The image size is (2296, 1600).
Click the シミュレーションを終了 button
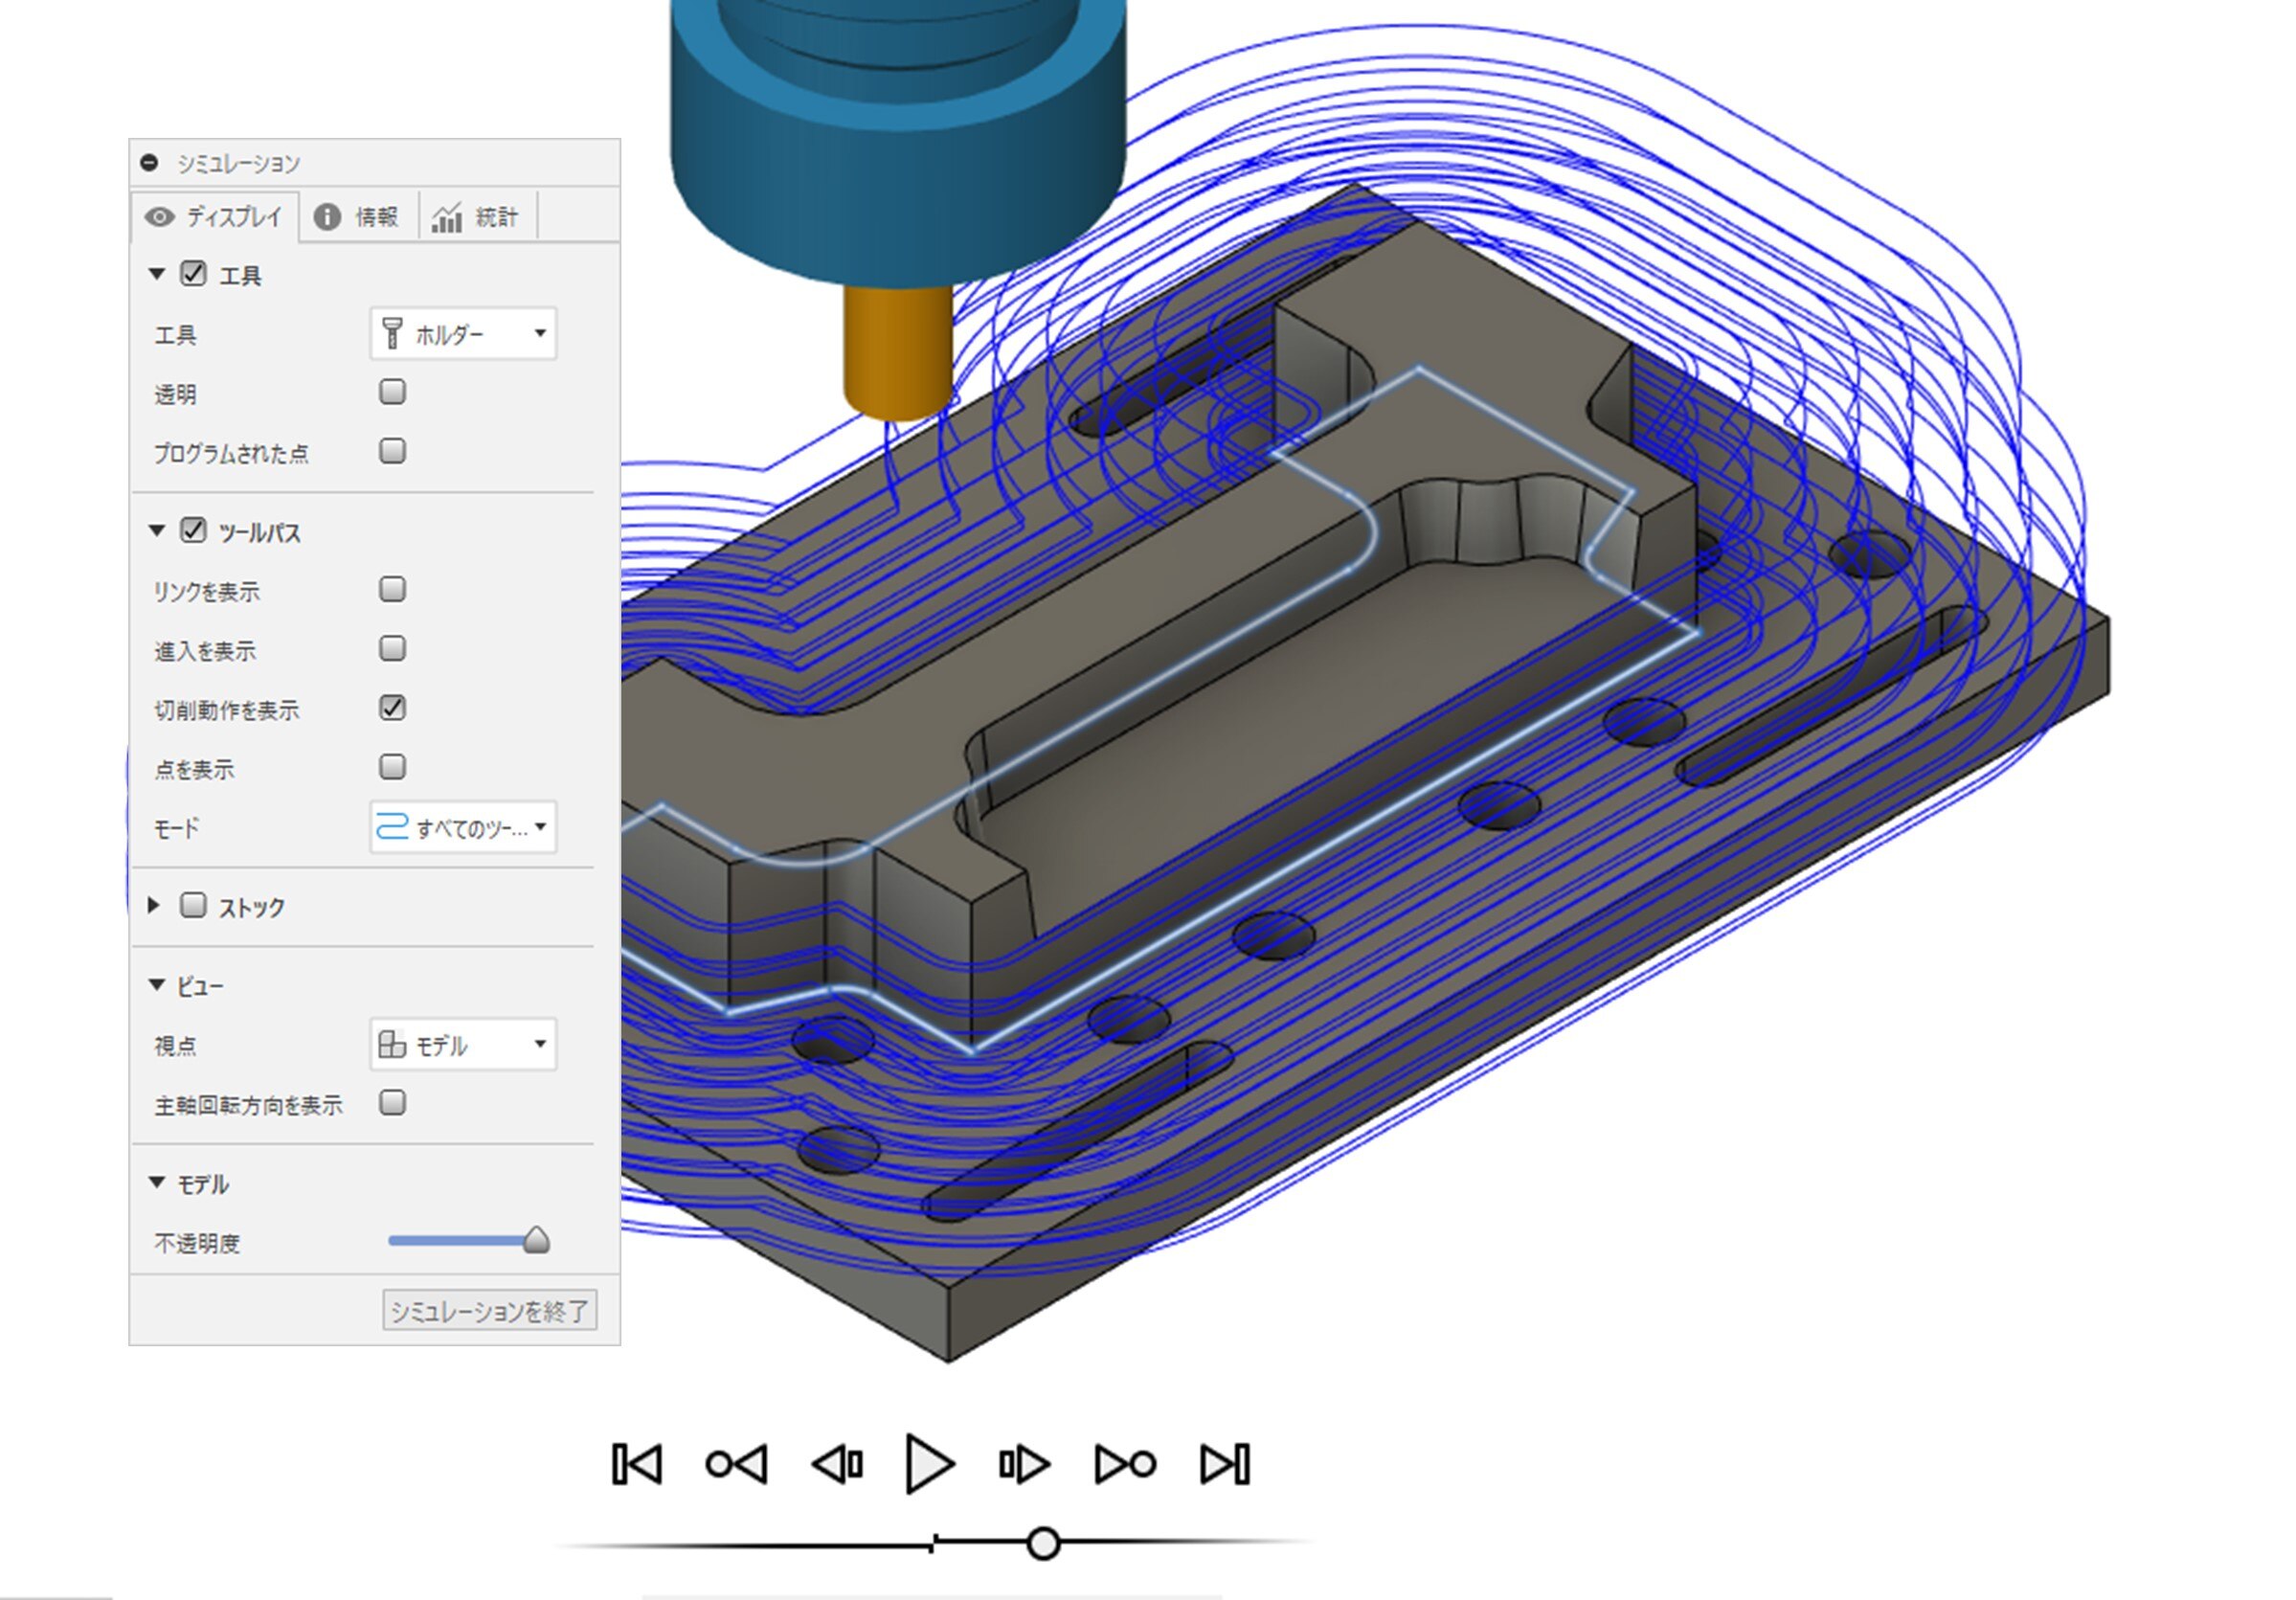tap(490, 1310)
